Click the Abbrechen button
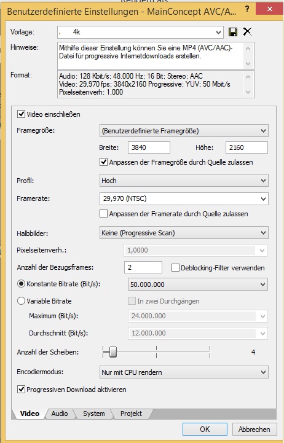Screen dimensions: 284x443 [x=254, y=429]
